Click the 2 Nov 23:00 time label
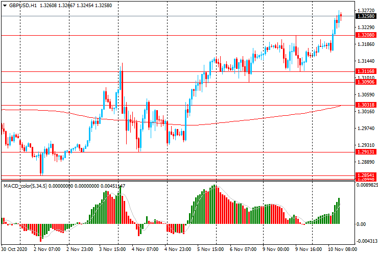The width and height of the screenshot is (378, 255). 80,249
